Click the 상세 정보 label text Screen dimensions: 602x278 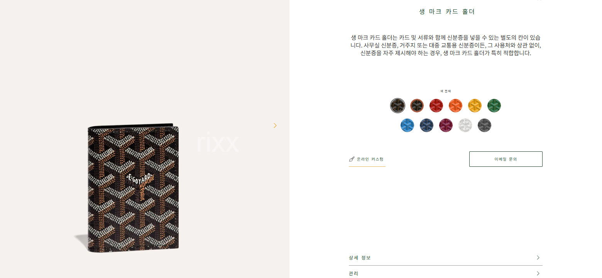[360, 258]
